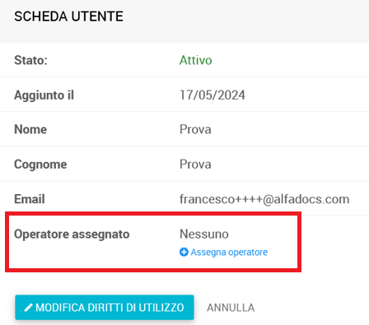Click the Aggiunto il label
The image size is (369, 325).
(44, 95)
